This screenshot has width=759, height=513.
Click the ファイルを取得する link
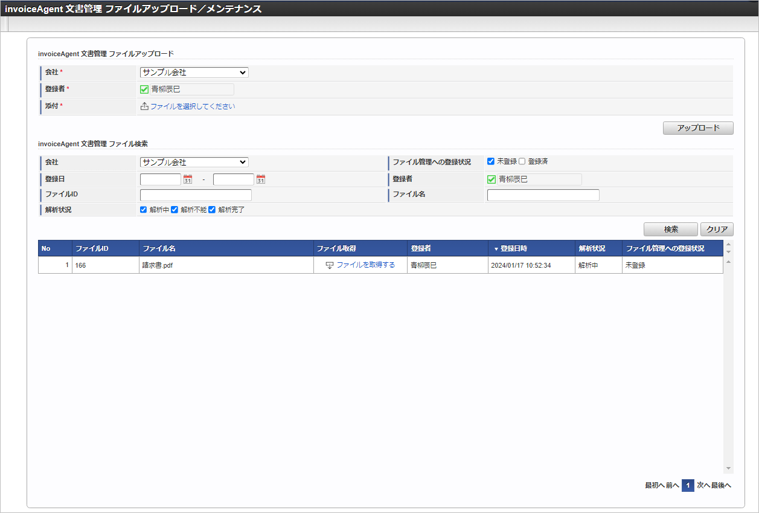366,265
